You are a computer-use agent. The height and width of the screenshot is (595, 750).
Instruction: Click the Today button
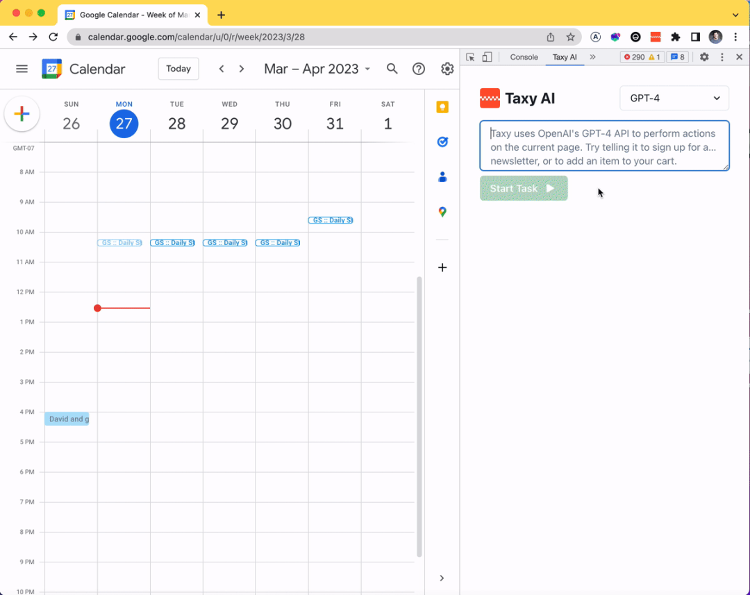pos(178,69)
